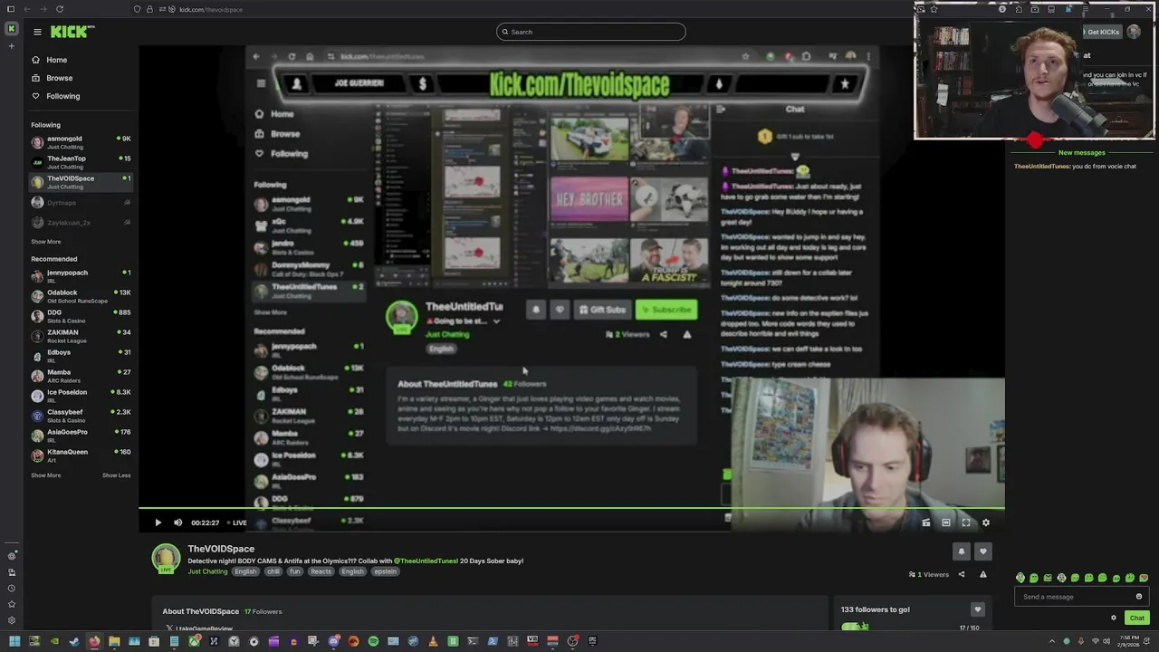The width and height of the screenshot is (1159, 652).
Task: Open AsiaGoesPro recommended channel
Action: coord(80,436)
